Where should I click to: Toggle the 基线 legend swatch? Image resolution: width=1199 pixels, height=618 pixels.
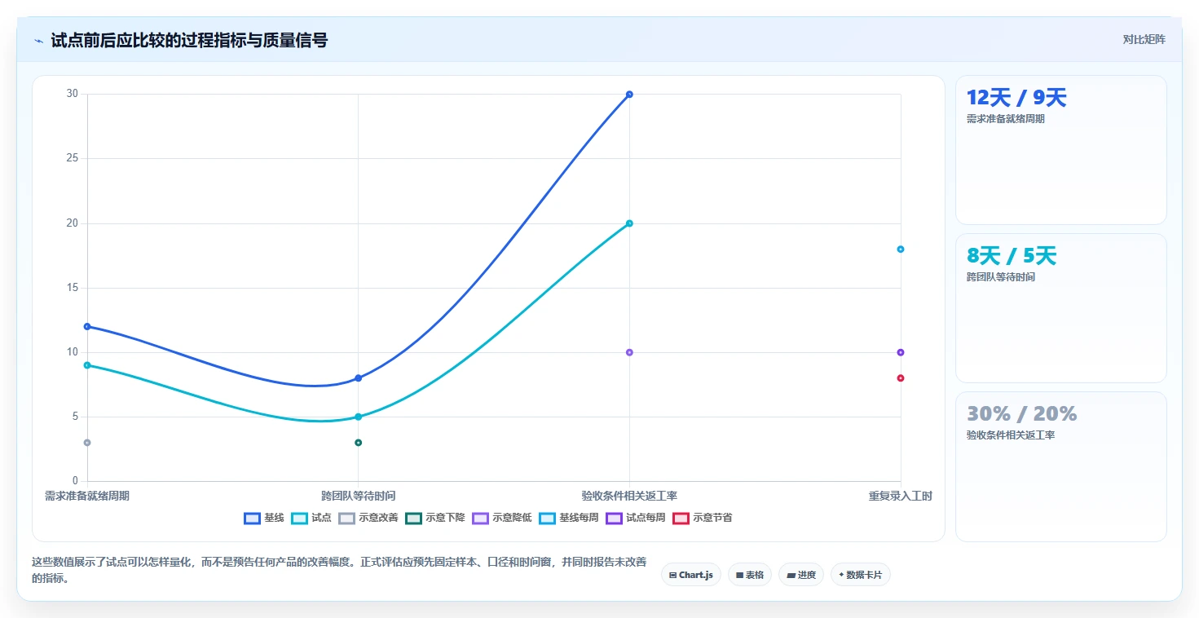coord(253,518)
